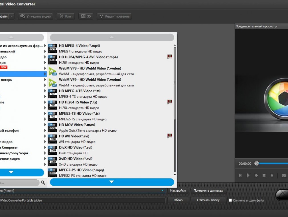Click the format list scrollbar down arrow
The width and height of the screenshot is (288, 217).
[x=175, y=175]
